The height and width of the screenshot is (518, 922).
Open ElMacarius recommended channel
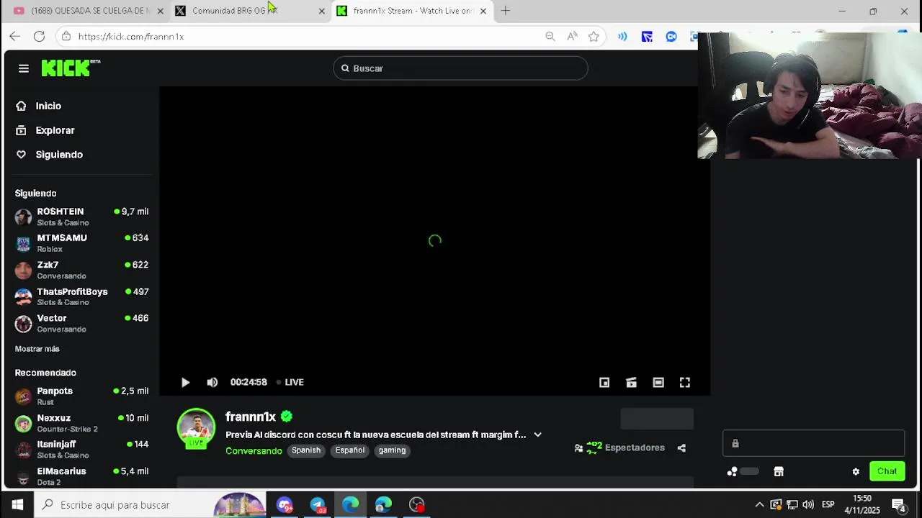[81, 476]
